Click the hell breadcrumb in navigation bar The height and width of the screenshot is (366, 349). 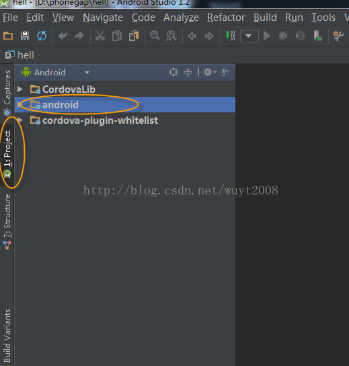coord(20,55)
